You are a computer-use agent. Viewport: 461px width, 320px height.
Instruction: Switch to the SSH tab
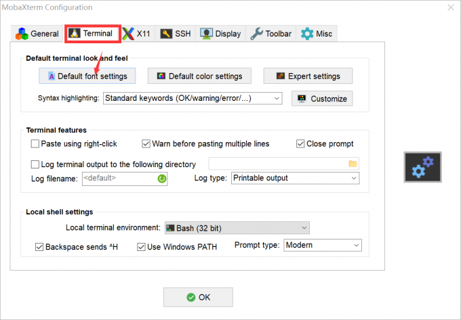[x=175, y=33]
